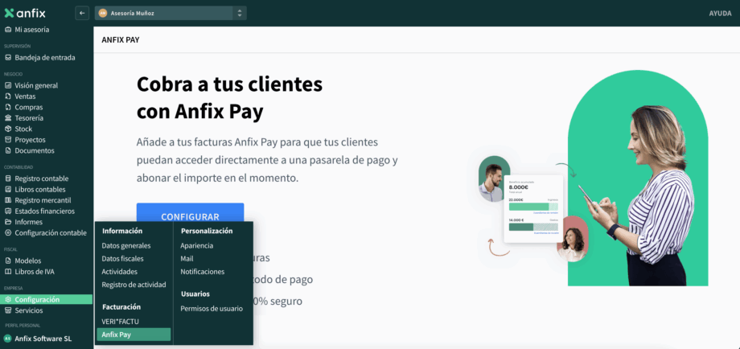Open Stock from sidebar
This screenshot has height=349, width=740.
point(24,129)
